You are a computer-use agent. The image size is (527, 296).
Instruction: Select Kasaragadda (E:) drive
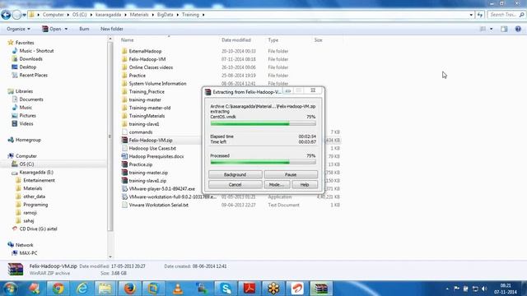36,172
